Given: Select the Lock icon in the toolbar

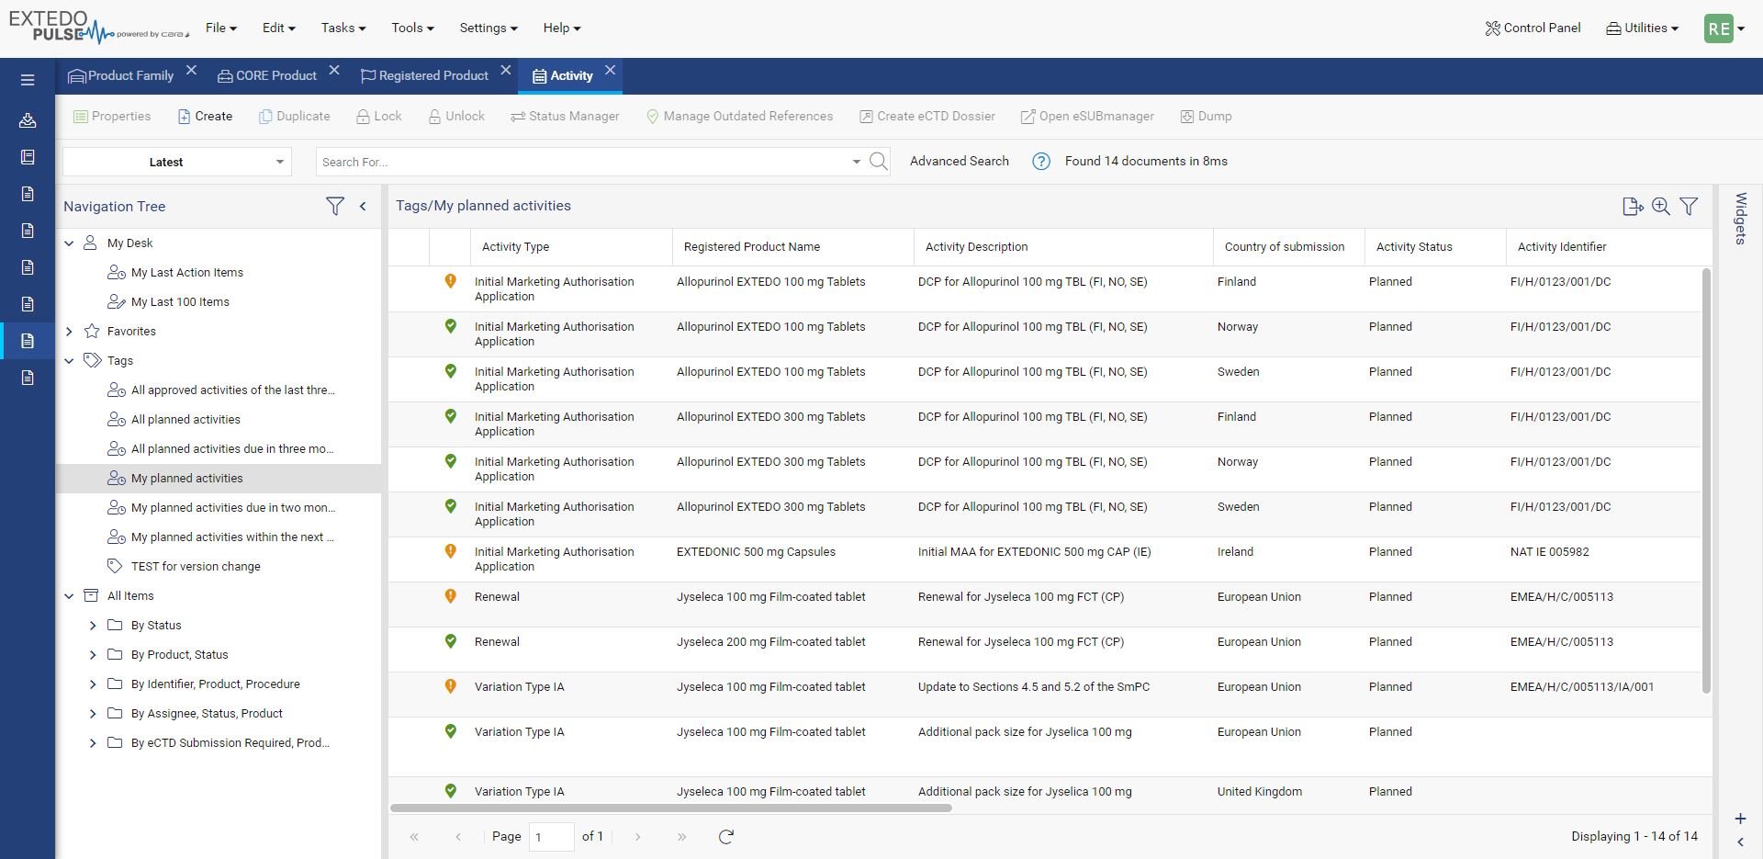Looking at the screenshot, I should coord(378,116).
